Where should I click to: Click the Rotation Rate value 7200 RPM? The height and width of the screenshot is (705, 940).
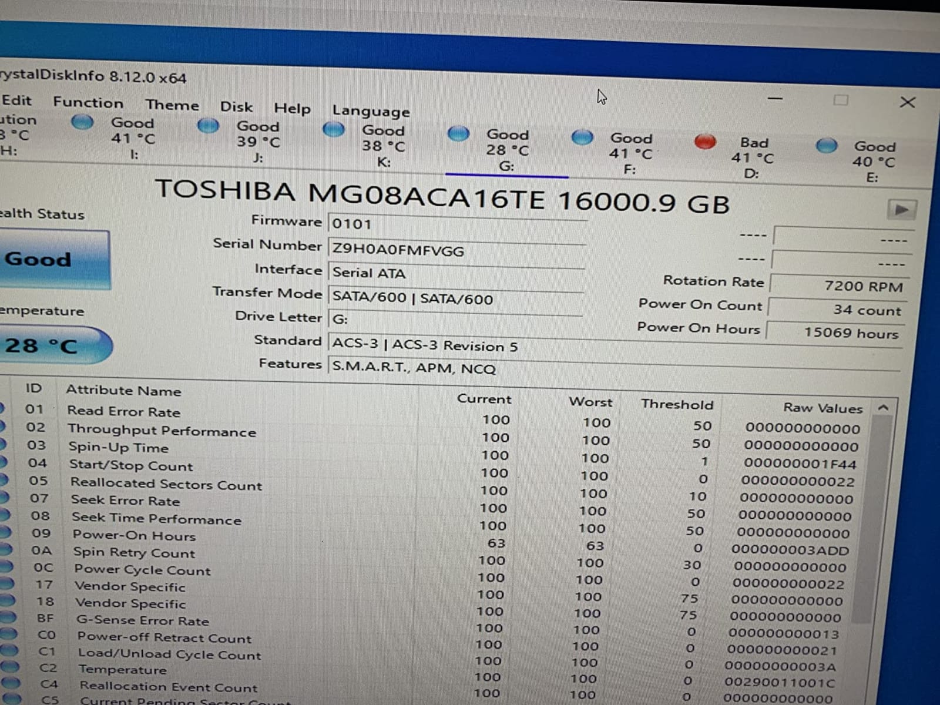pyautogui.click(x=838, y=286)
